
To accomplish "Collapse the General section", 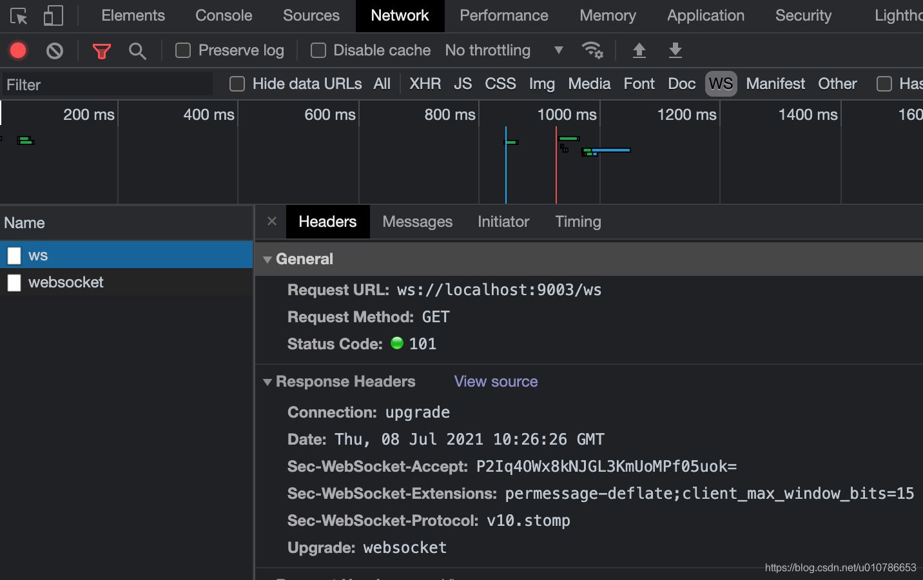I will (267, 259).
